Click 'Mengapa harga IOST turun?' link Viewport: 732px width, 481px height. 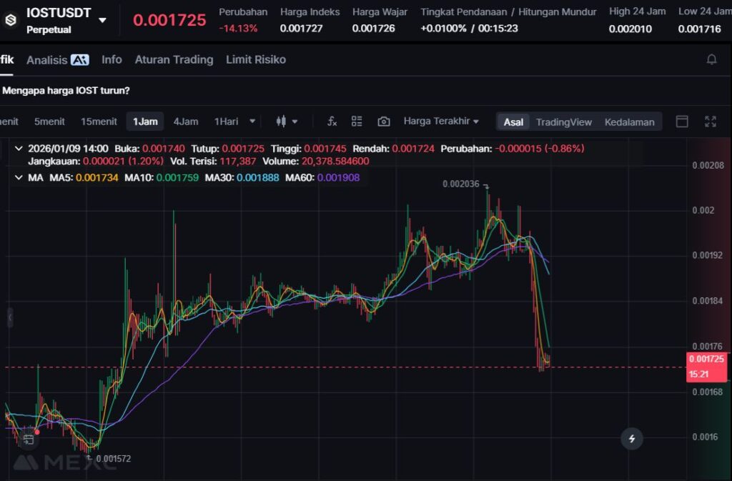click(66, 91)
